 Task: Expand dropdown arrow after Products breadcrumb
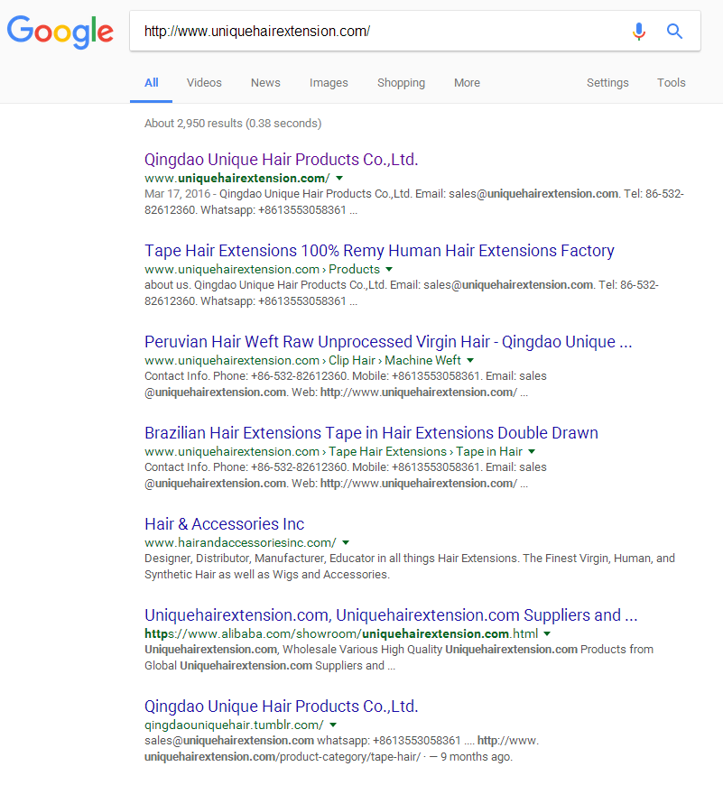[x=389, y=270]
